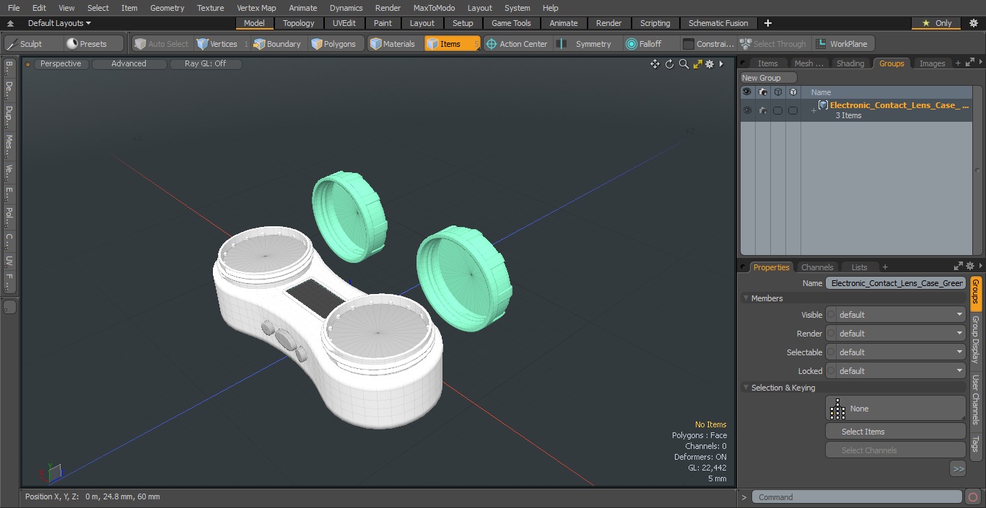Toggle the Only star button
The image size is (986, 508).
click(x=935, y=23)
